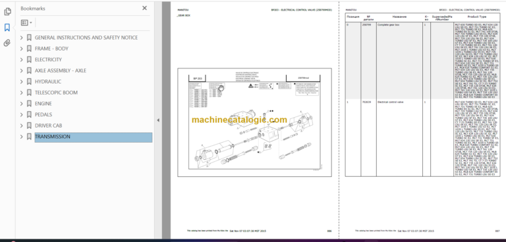Click the Bookmarks panel title

coord(33,9)
